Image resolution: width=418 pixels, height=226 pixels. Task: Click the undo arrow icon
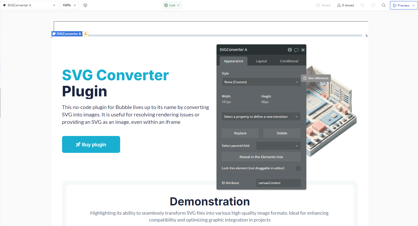click(362, 5)
